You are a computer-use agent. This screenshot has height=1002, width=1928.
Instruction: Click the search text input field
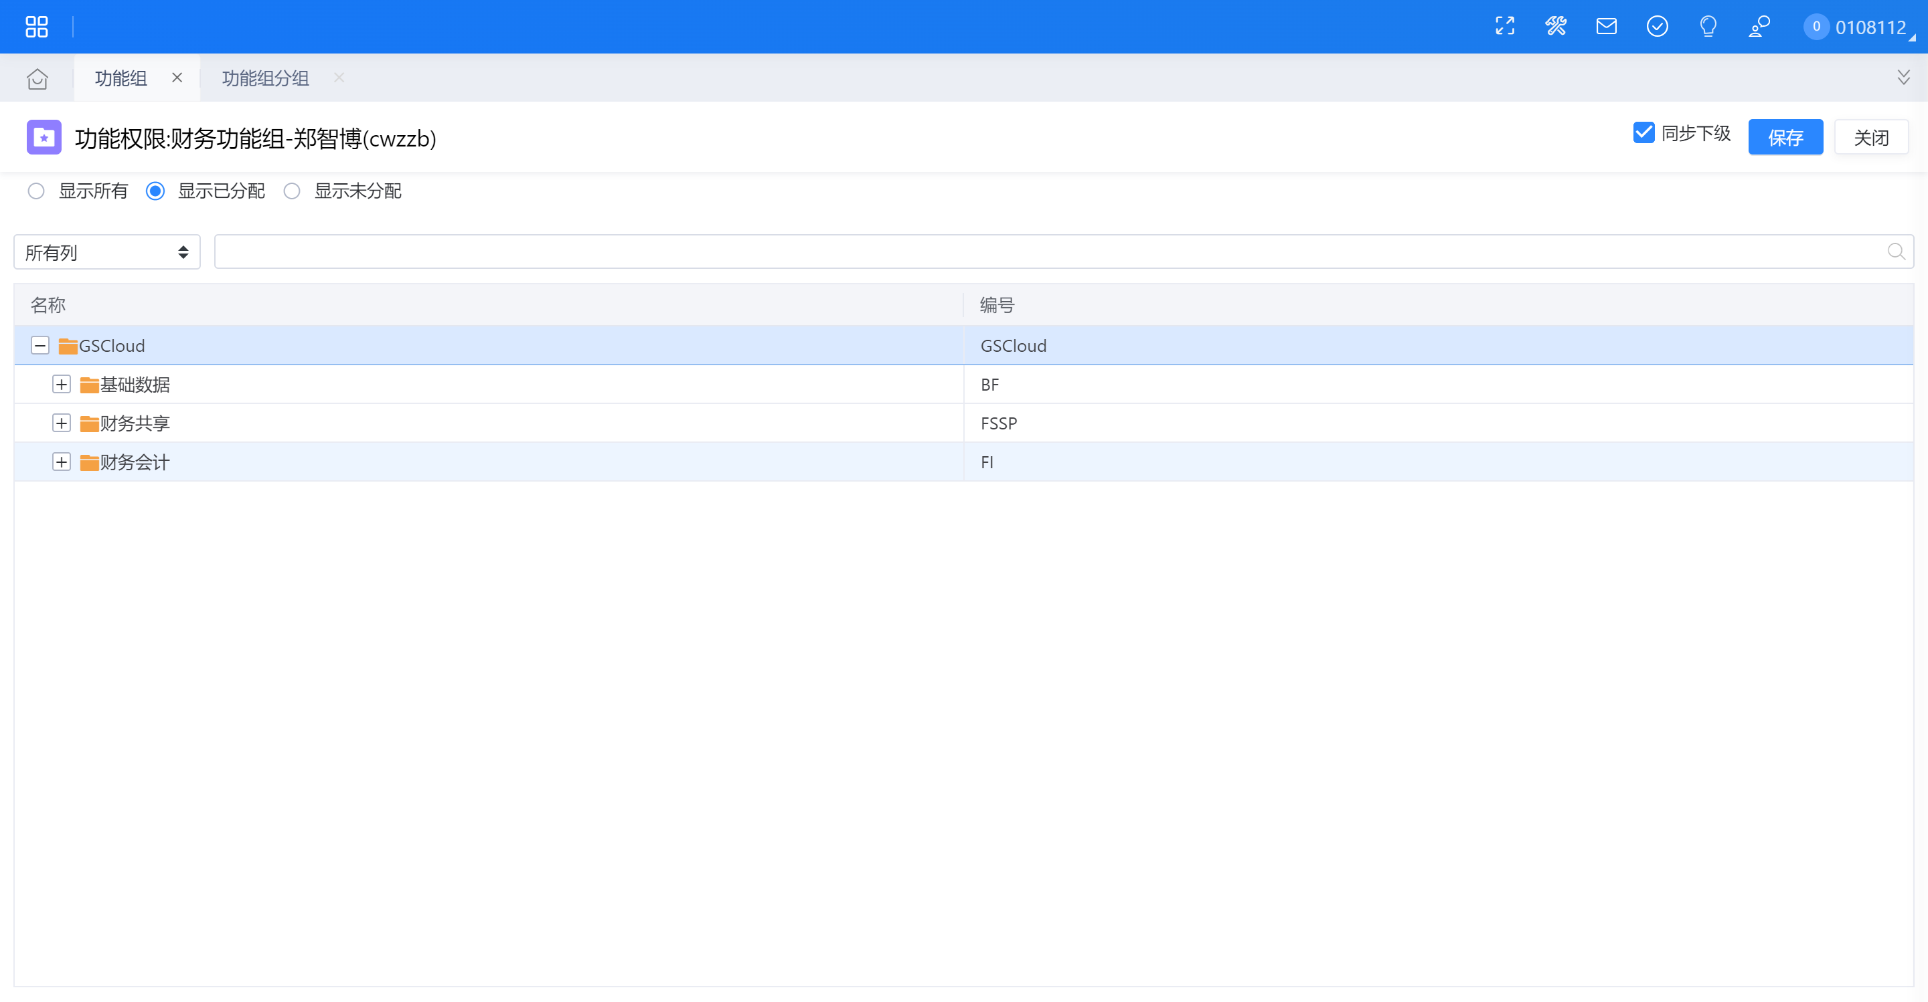point(1048,252)
